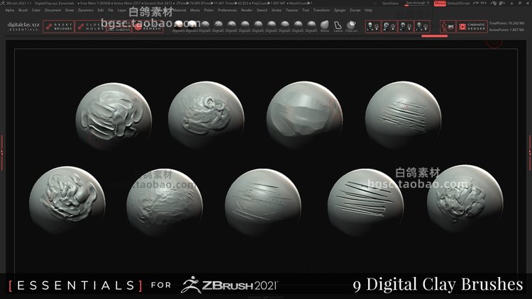Click leftmost bottom-row sphere with chunky clay
The image size is (532, 299).
click(x=67, y=200)
